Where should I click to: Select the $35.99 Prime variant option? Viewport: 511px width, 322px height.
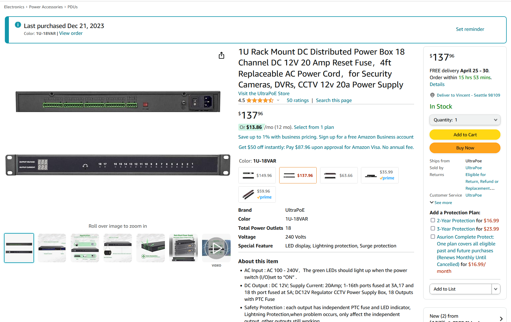pos(380,175)
